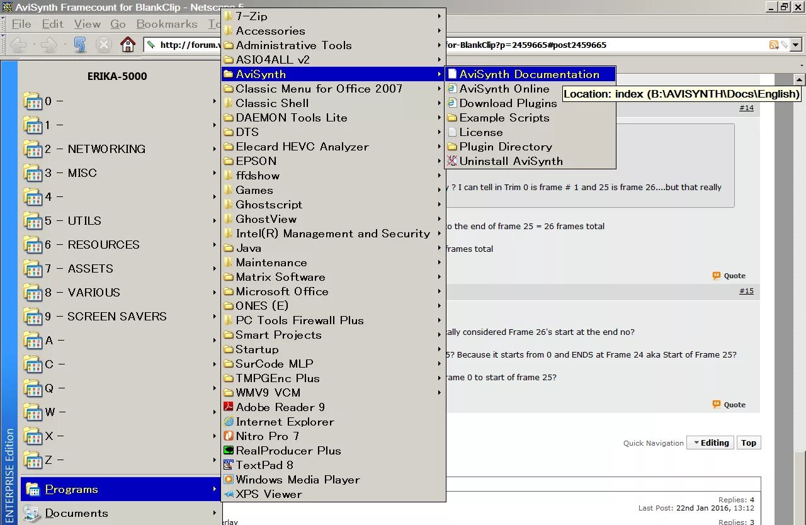Open Example Scripts folder

[x=530, y=118]
